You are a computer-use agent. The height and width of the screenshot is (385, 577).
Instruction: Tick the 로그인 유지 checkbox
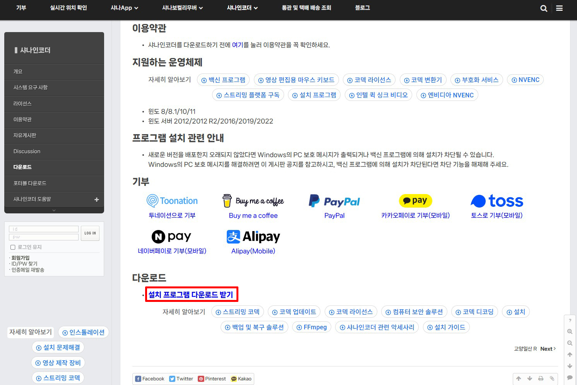point(13,247)
